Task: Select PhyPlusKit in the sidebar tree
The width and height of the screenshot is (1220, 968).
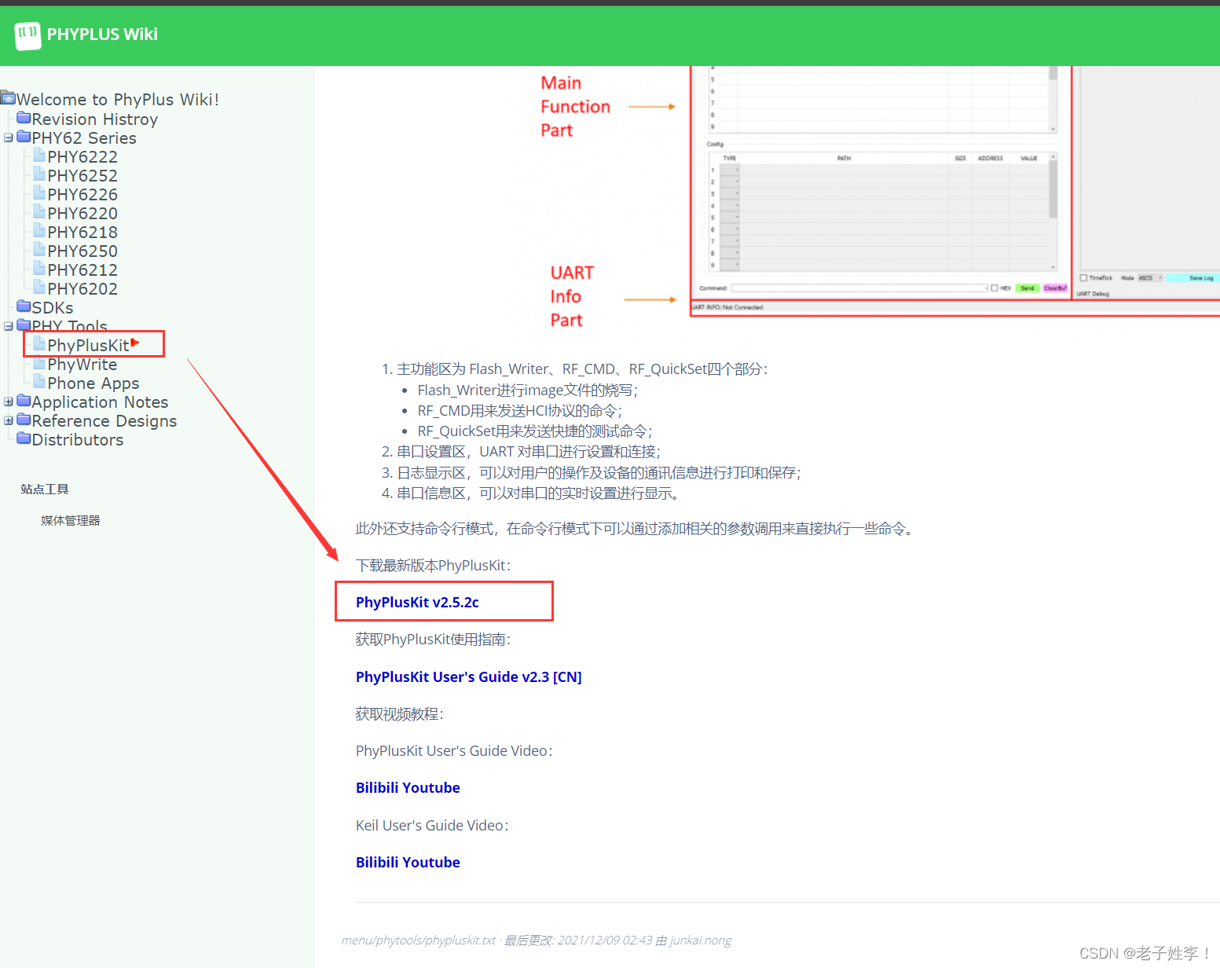Action: (x=88, y=346)
